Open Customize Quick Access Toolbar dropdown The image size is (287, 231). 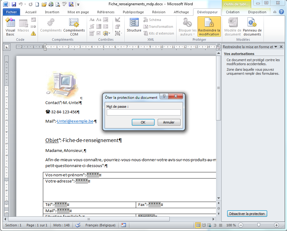pos(78,4)
